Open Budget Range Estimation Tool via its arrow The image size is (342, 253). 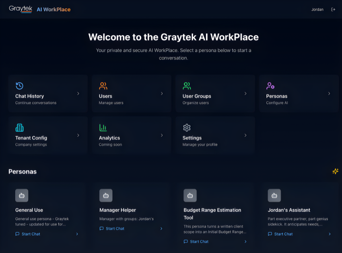click(245, 241)
